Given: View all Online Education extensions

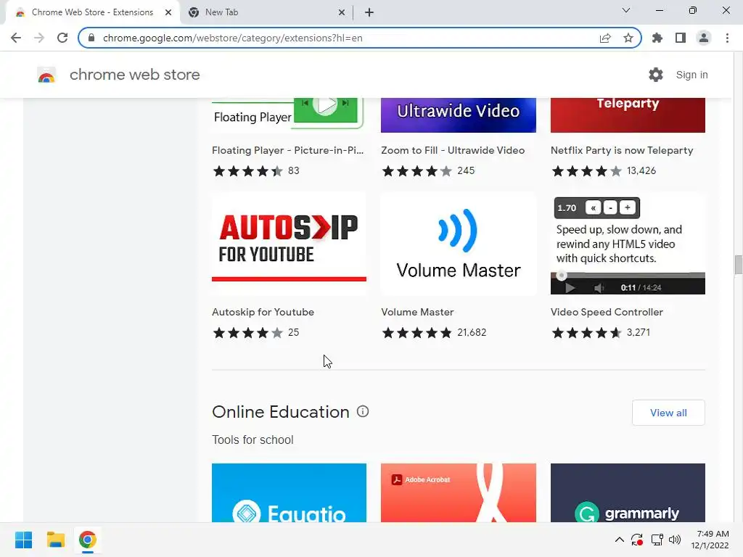Looking at the screenshot, I should click(668, 413).
